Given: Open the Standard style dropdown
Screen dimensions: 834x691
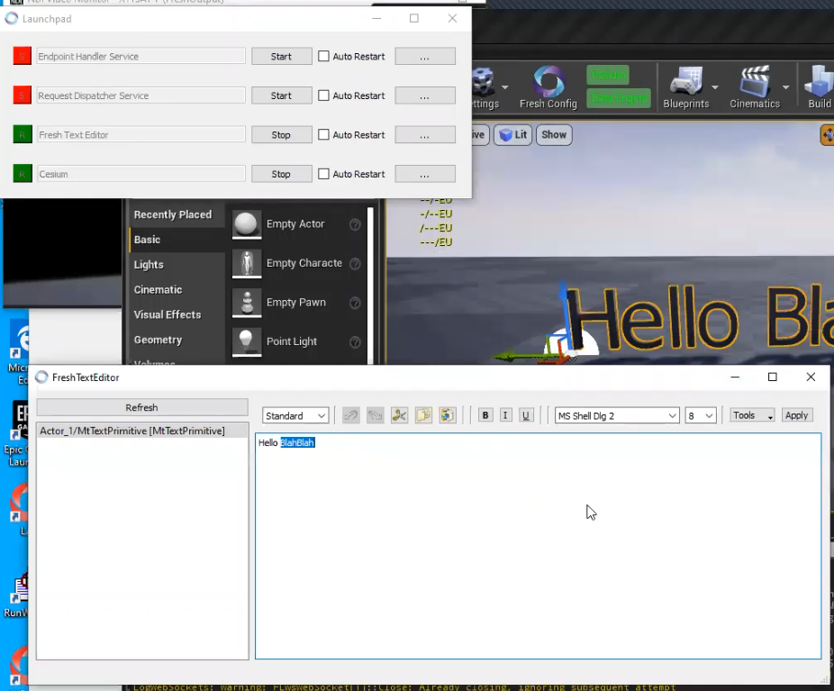Looking at the screenshot, I should (295, 416).
